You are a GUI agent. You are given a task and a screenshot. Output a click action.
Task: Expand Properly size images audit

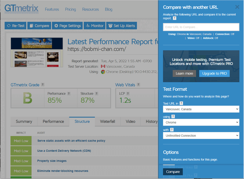tap(52, 161)
